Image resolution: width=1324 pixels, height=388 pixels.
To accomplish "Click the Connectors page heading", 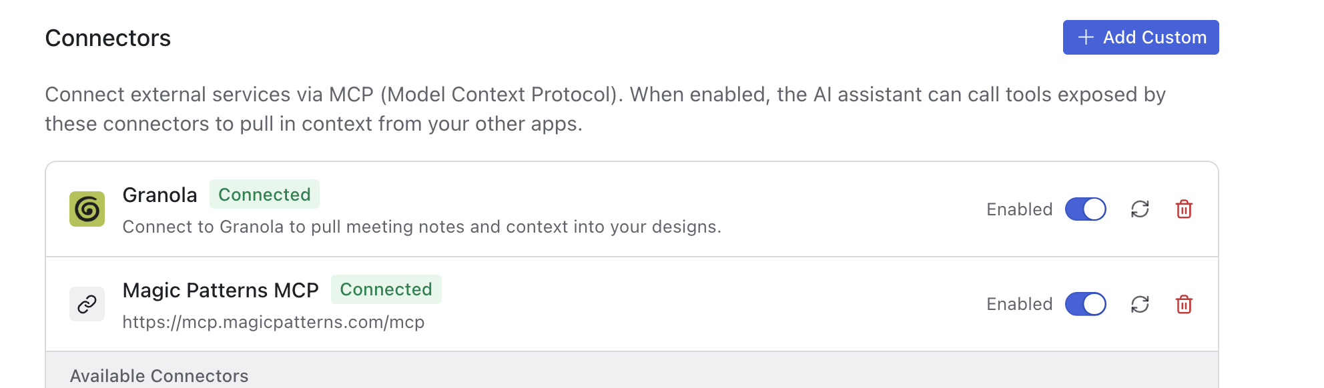I will [x=108, y=39].
